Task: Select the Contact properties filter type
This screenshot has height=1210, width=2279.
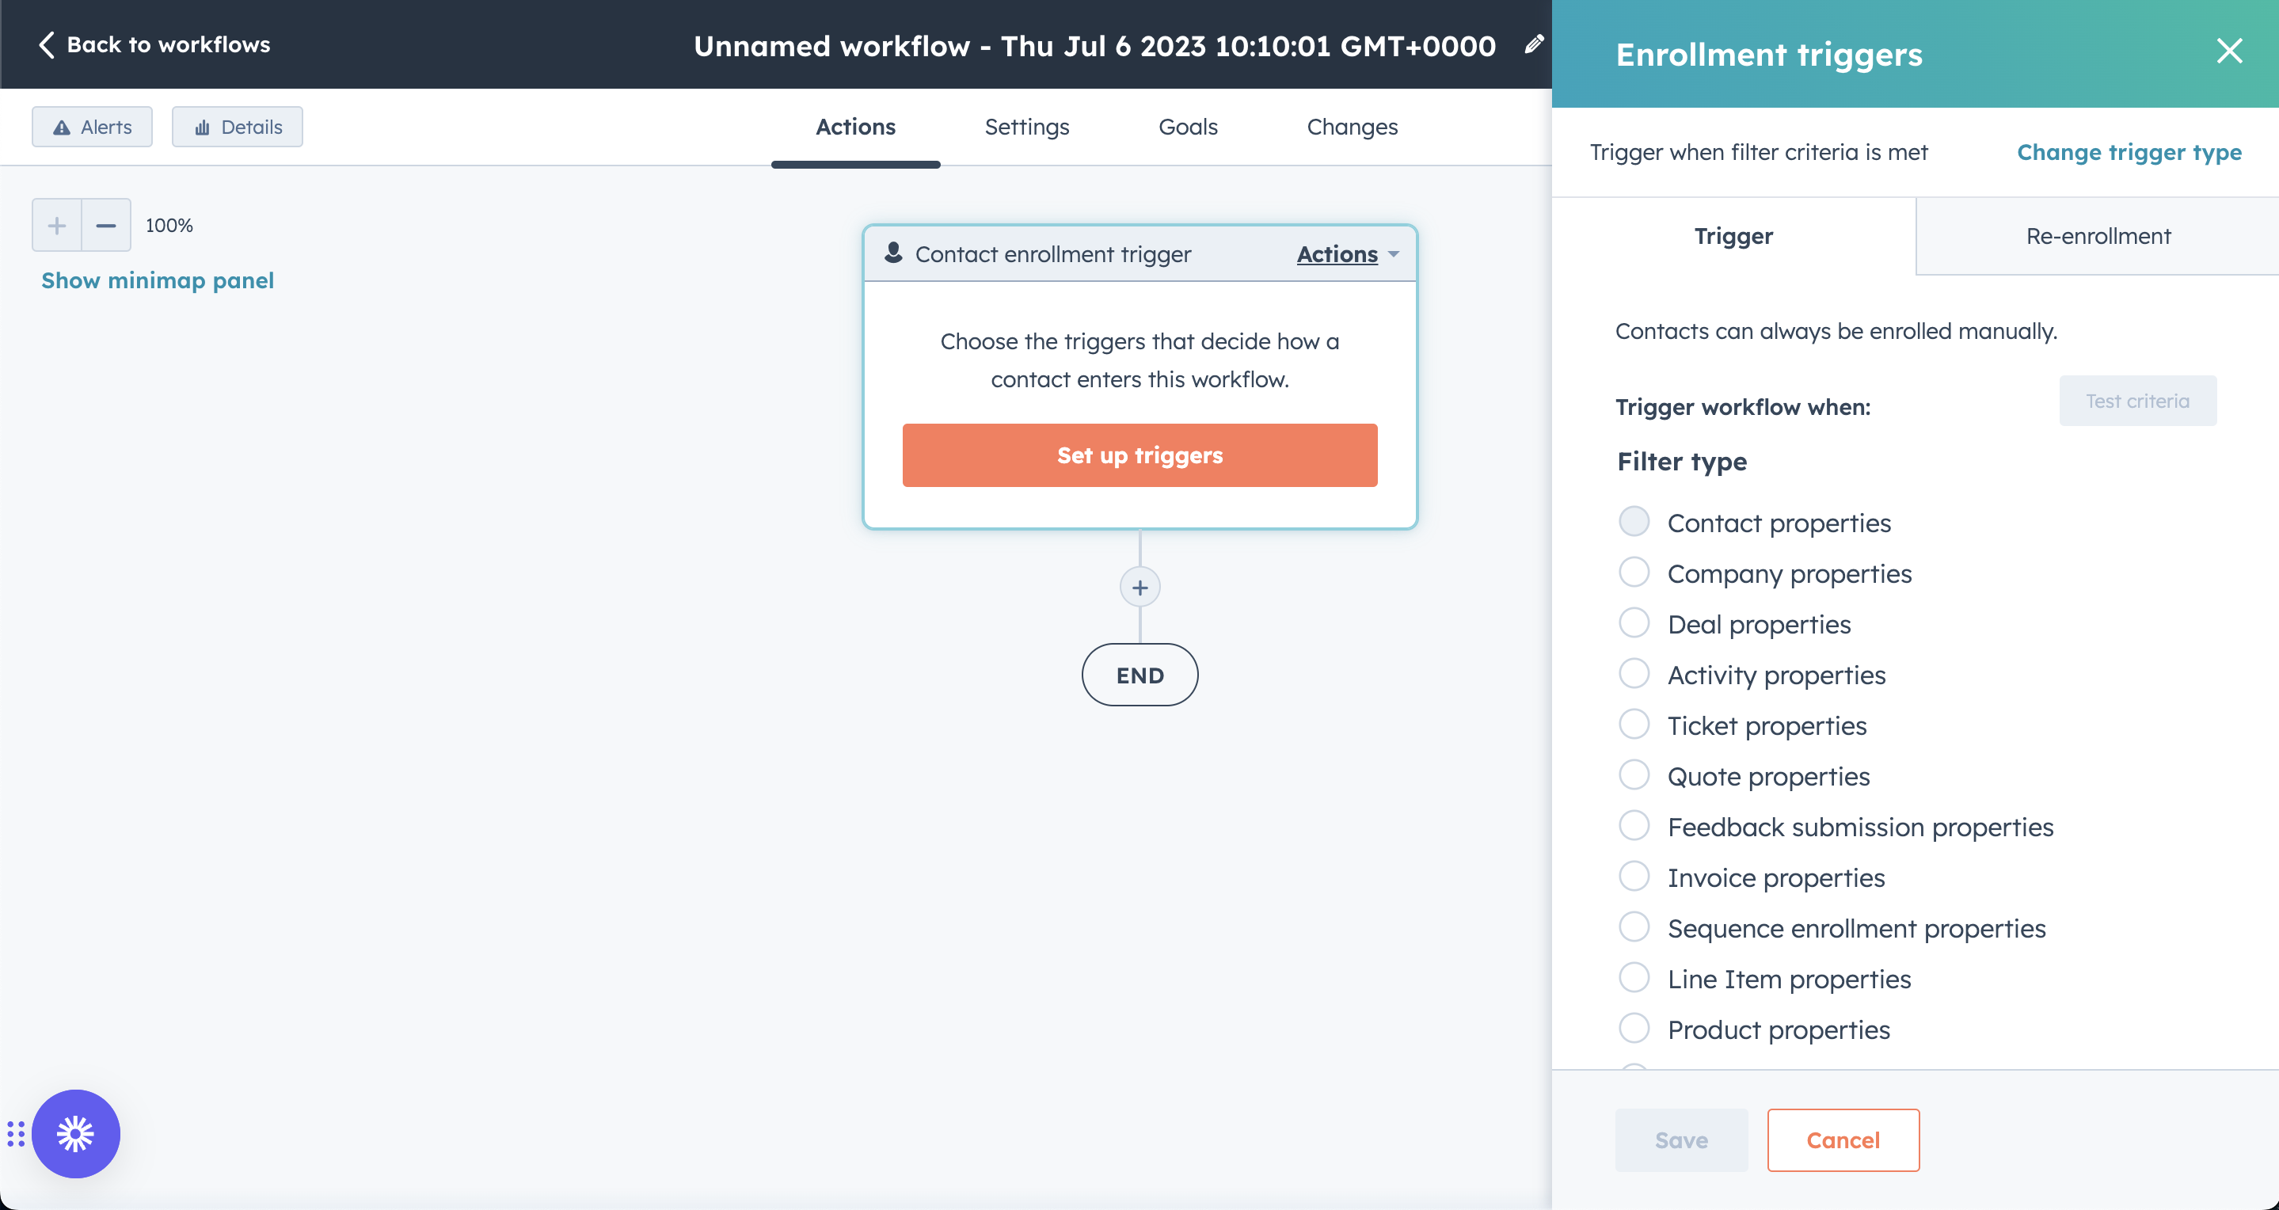Action: coord(1634,522)
